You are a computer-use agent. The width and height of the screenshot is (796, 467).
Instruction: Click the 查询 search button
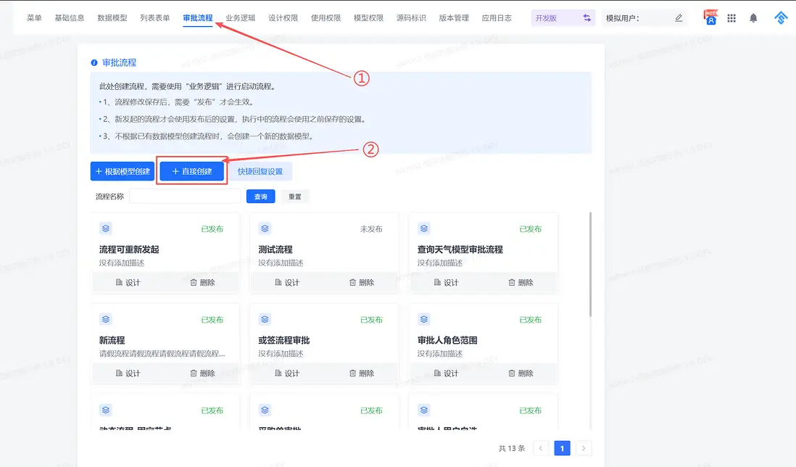click(260, 197)
